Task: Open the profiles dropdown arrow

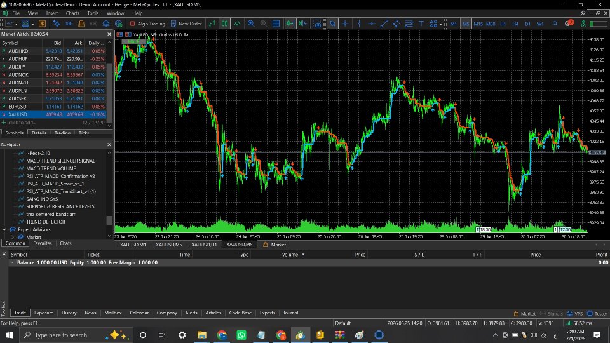Action: click(x=32, y=24)
